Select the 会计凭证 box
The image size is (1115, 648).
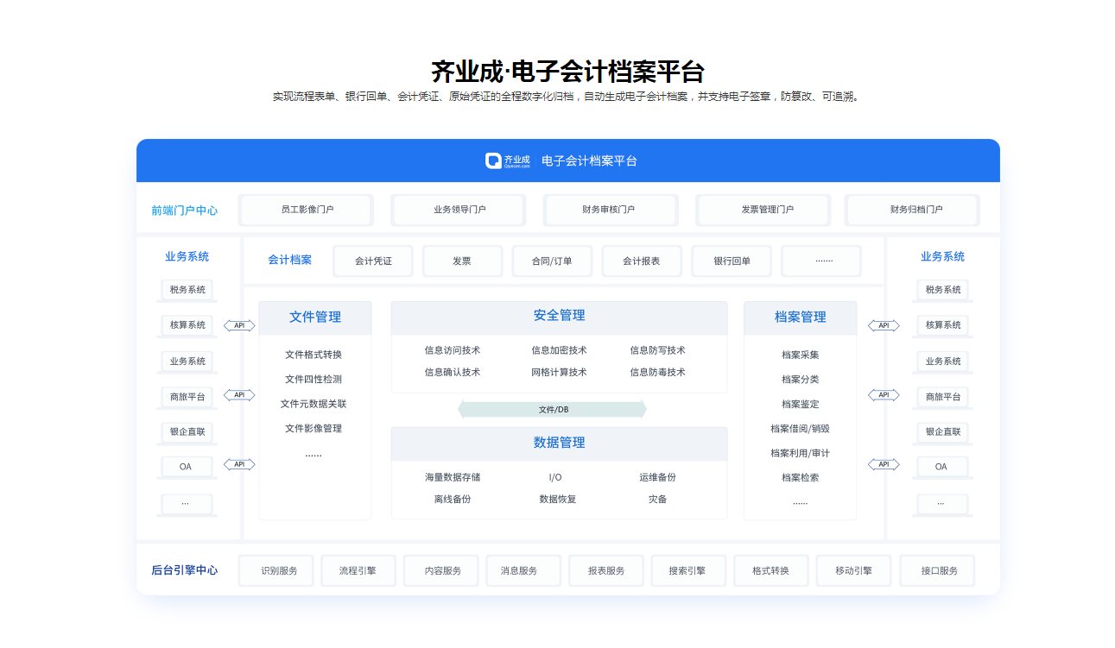tap(373, 261)
